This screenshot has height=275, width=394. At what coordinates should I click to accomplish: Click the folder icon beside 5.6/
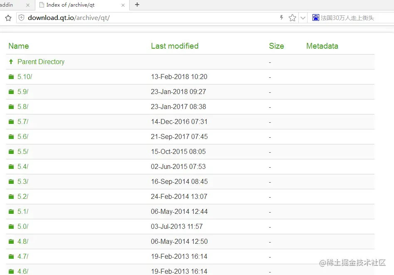pyautogui.click(x=11, y=136)
